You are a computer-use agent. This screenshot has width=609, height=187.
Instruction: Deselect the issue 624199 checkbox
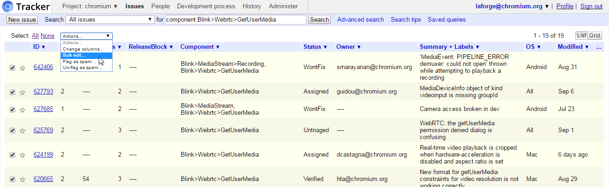(12, 155)
